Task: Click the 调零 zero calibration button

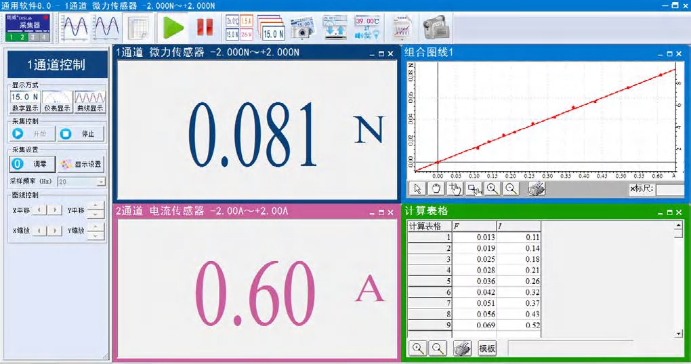Action: (30, 164)
